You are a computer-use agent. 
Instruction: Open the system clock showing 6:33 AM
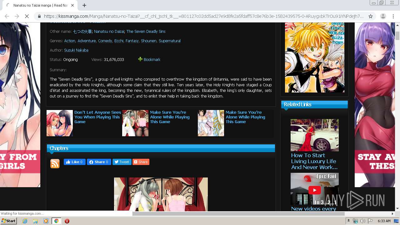(384, 221)
